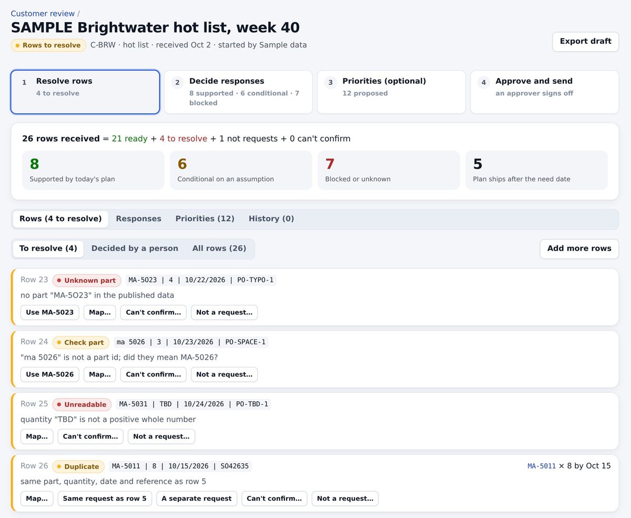Screen dimensions: 631x518
Task: Click Use MA-5026 on row 24
Action: click(x=50, y=374)
